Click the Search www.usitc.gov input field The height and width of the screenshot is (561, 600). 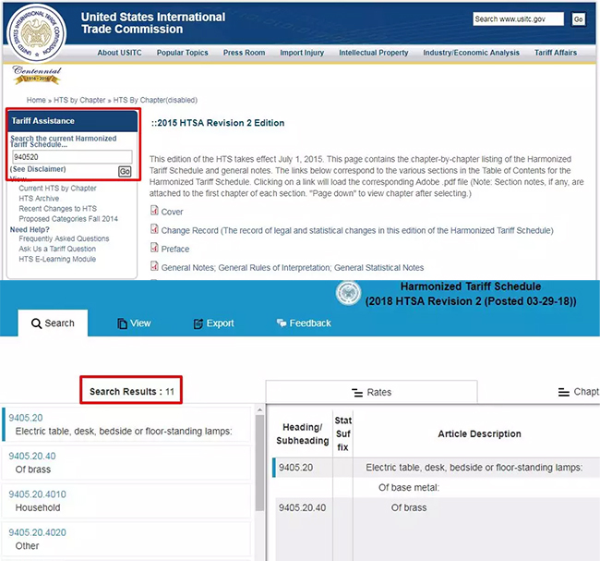click(518, 19)
